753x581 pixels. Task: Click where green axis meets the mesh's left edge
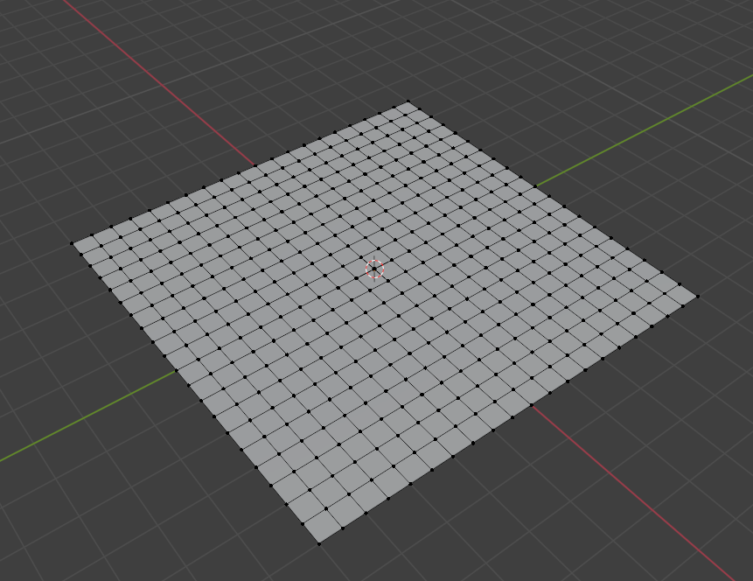(178, 371)
